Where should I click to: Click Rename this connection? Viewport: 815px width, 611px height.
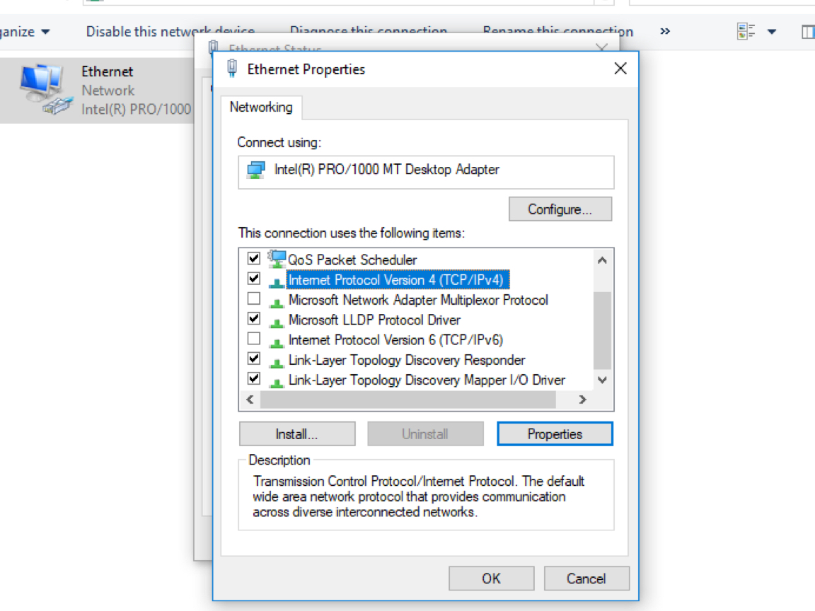(x=557, y=31)
